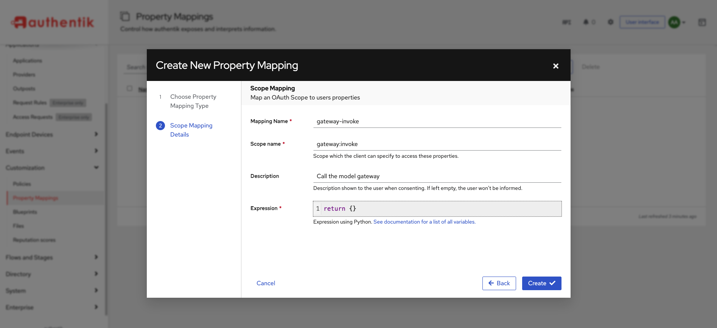Edit the Description field
This screenshot has width=717, height=328.
click(437, 176)
